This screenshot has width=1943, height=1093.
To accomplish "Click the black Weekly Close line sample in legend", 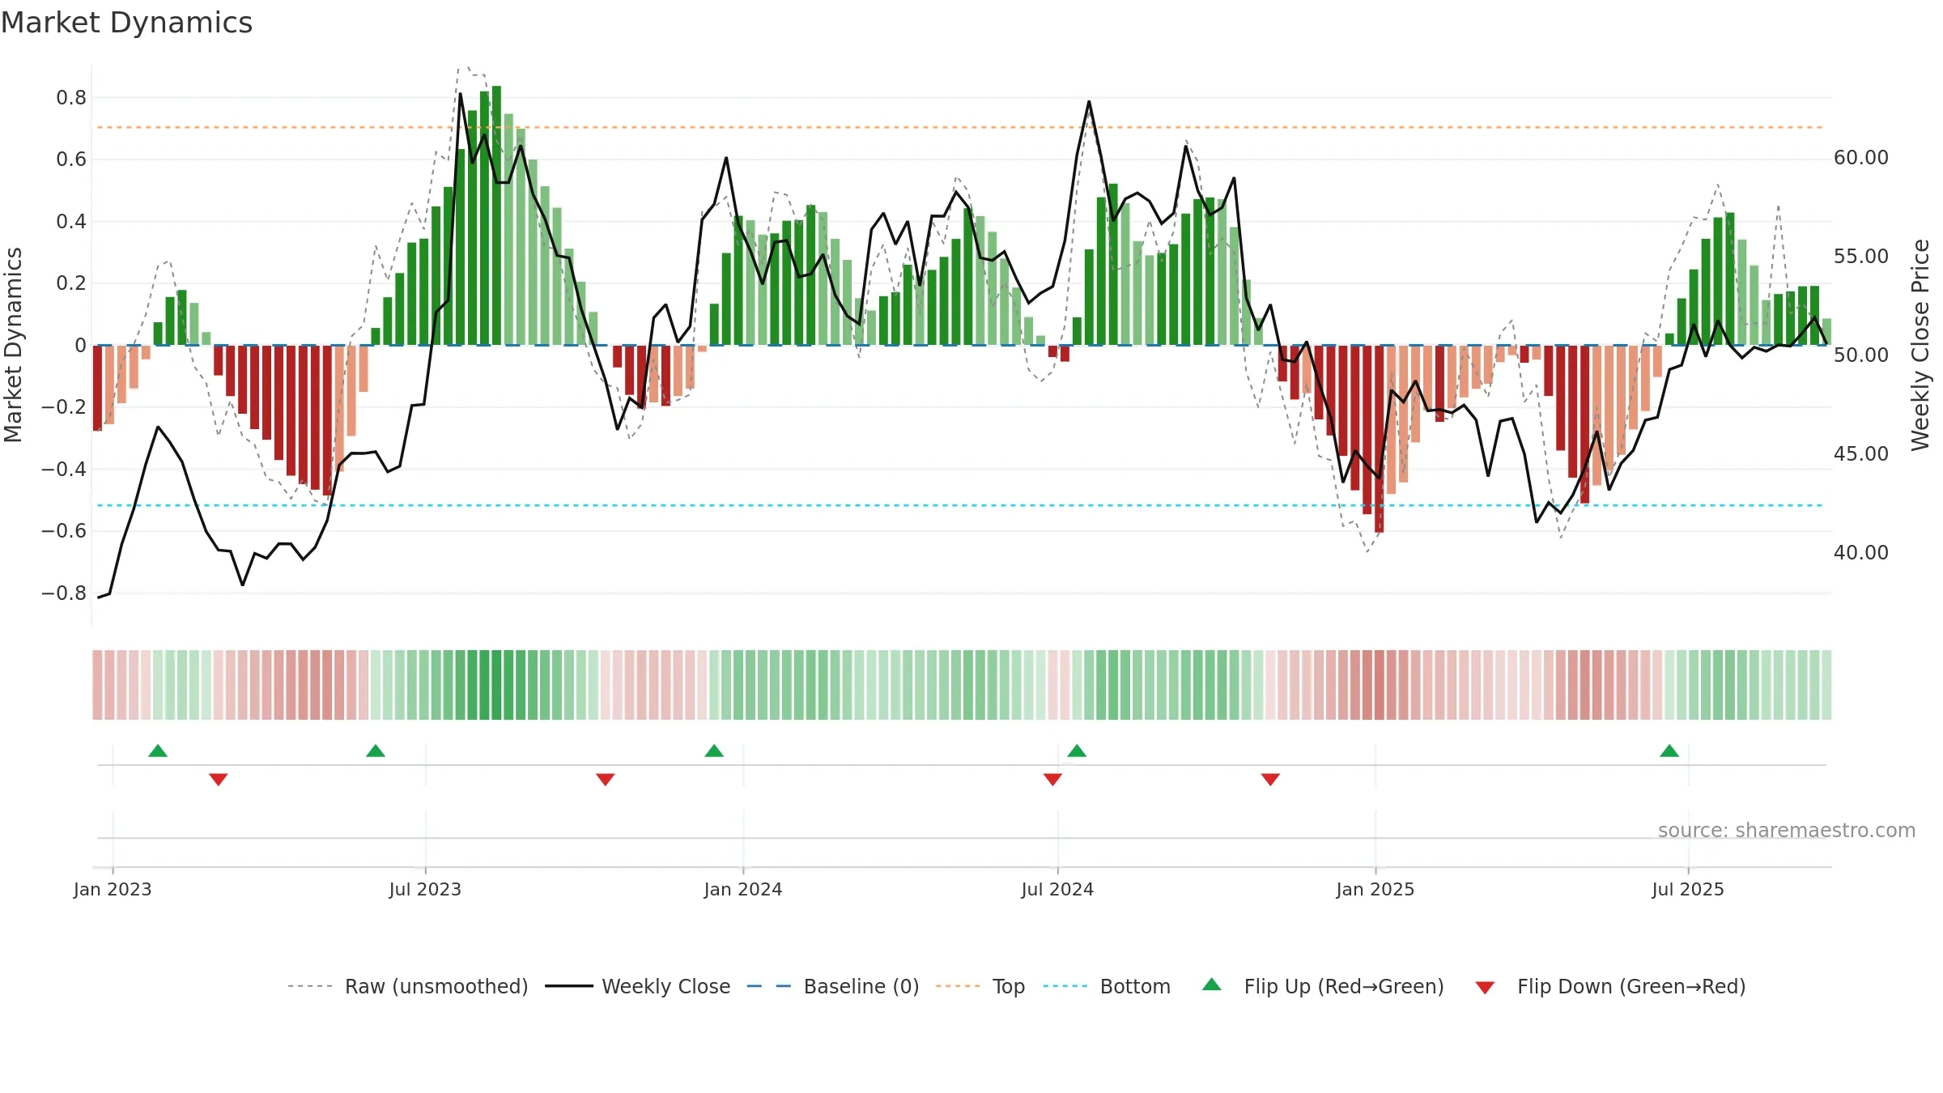I will click(569, 986).
